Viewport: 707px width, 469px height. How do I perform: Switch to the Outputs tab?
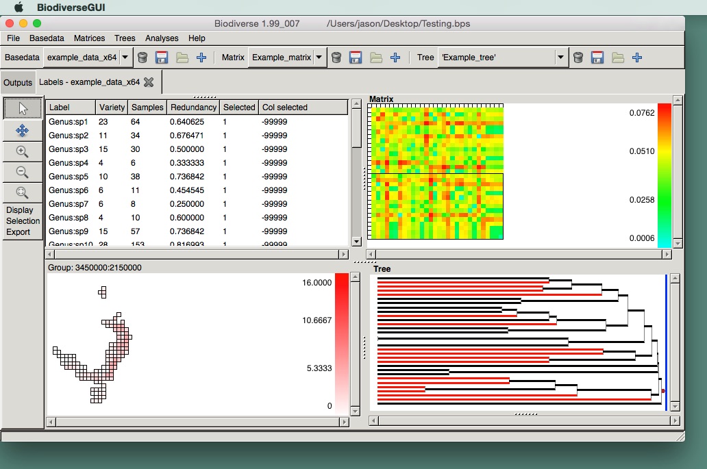click(x=18, y=82)
